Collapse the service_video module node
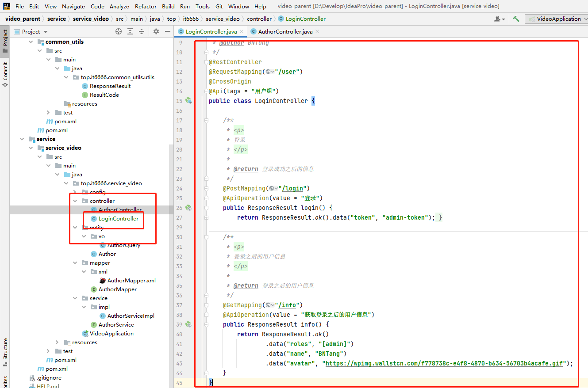Image resolution: width=588 pixels, height=388 pixels. (31, 148)
